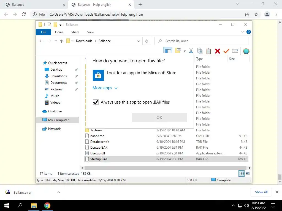The height and width of the screenshot is (211, 282).
Task: Click the red X Delete icon
Action: 218,51
